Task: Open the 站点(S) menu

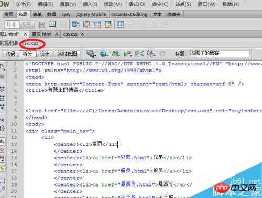Action: point(183,4)
